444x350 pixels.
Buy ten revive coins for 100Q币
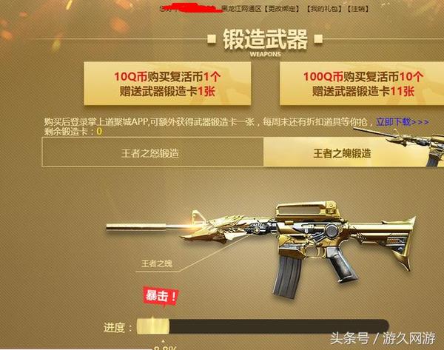362,84
